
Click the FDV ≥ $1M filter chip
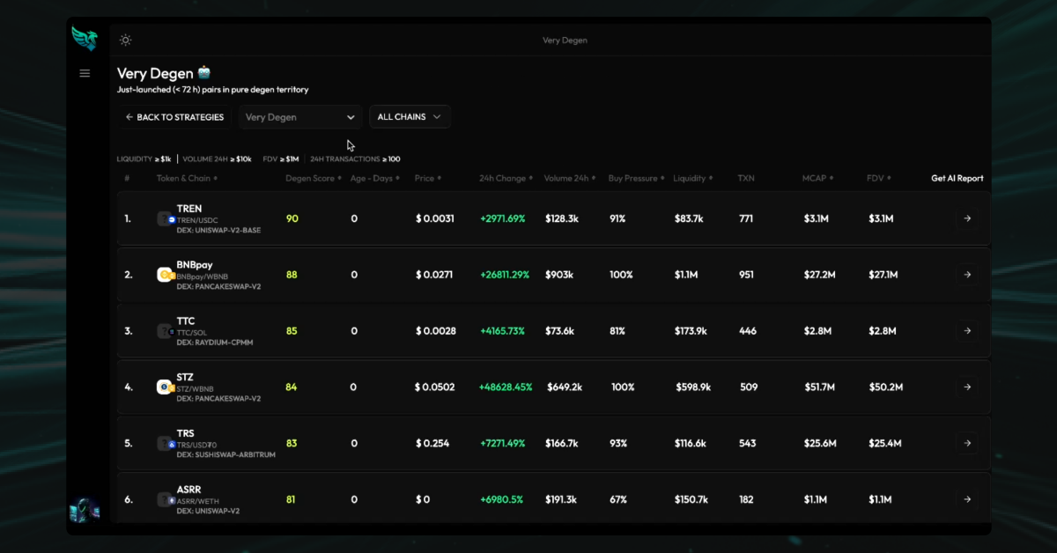(280, 159)
